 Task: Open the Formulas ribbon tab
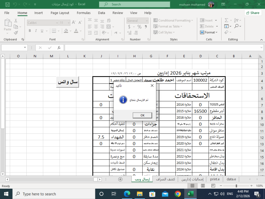(83, 13)
